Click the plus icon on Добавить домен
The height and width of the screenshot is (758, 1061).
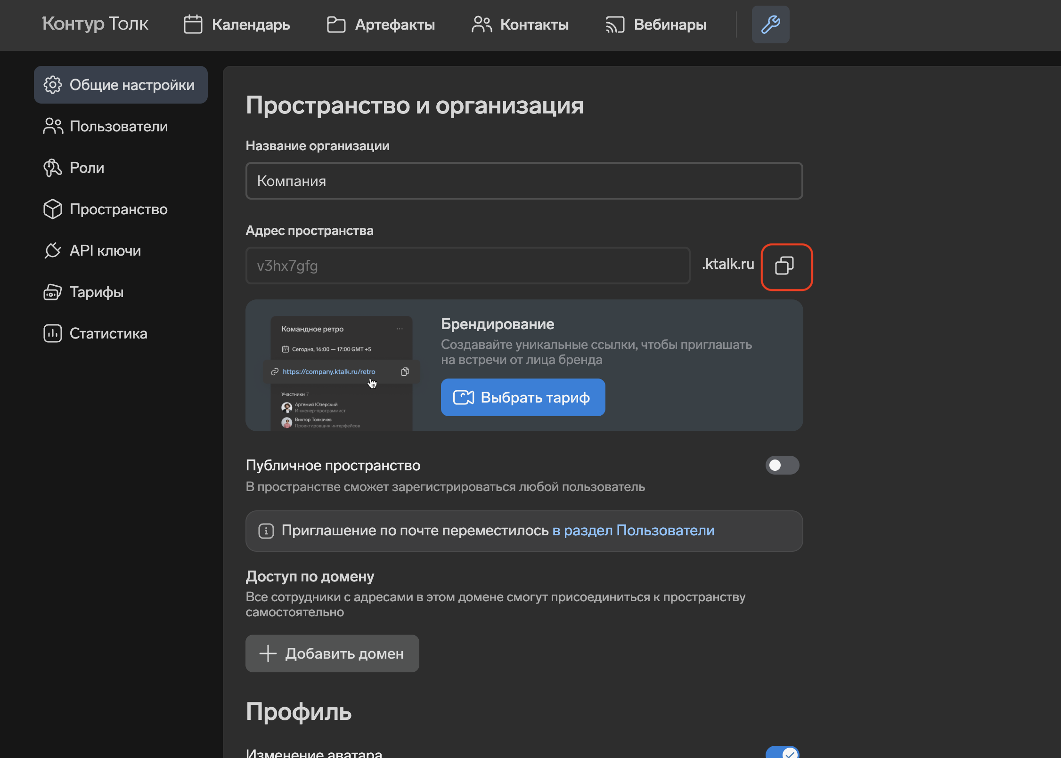click(x=268, y=653)
